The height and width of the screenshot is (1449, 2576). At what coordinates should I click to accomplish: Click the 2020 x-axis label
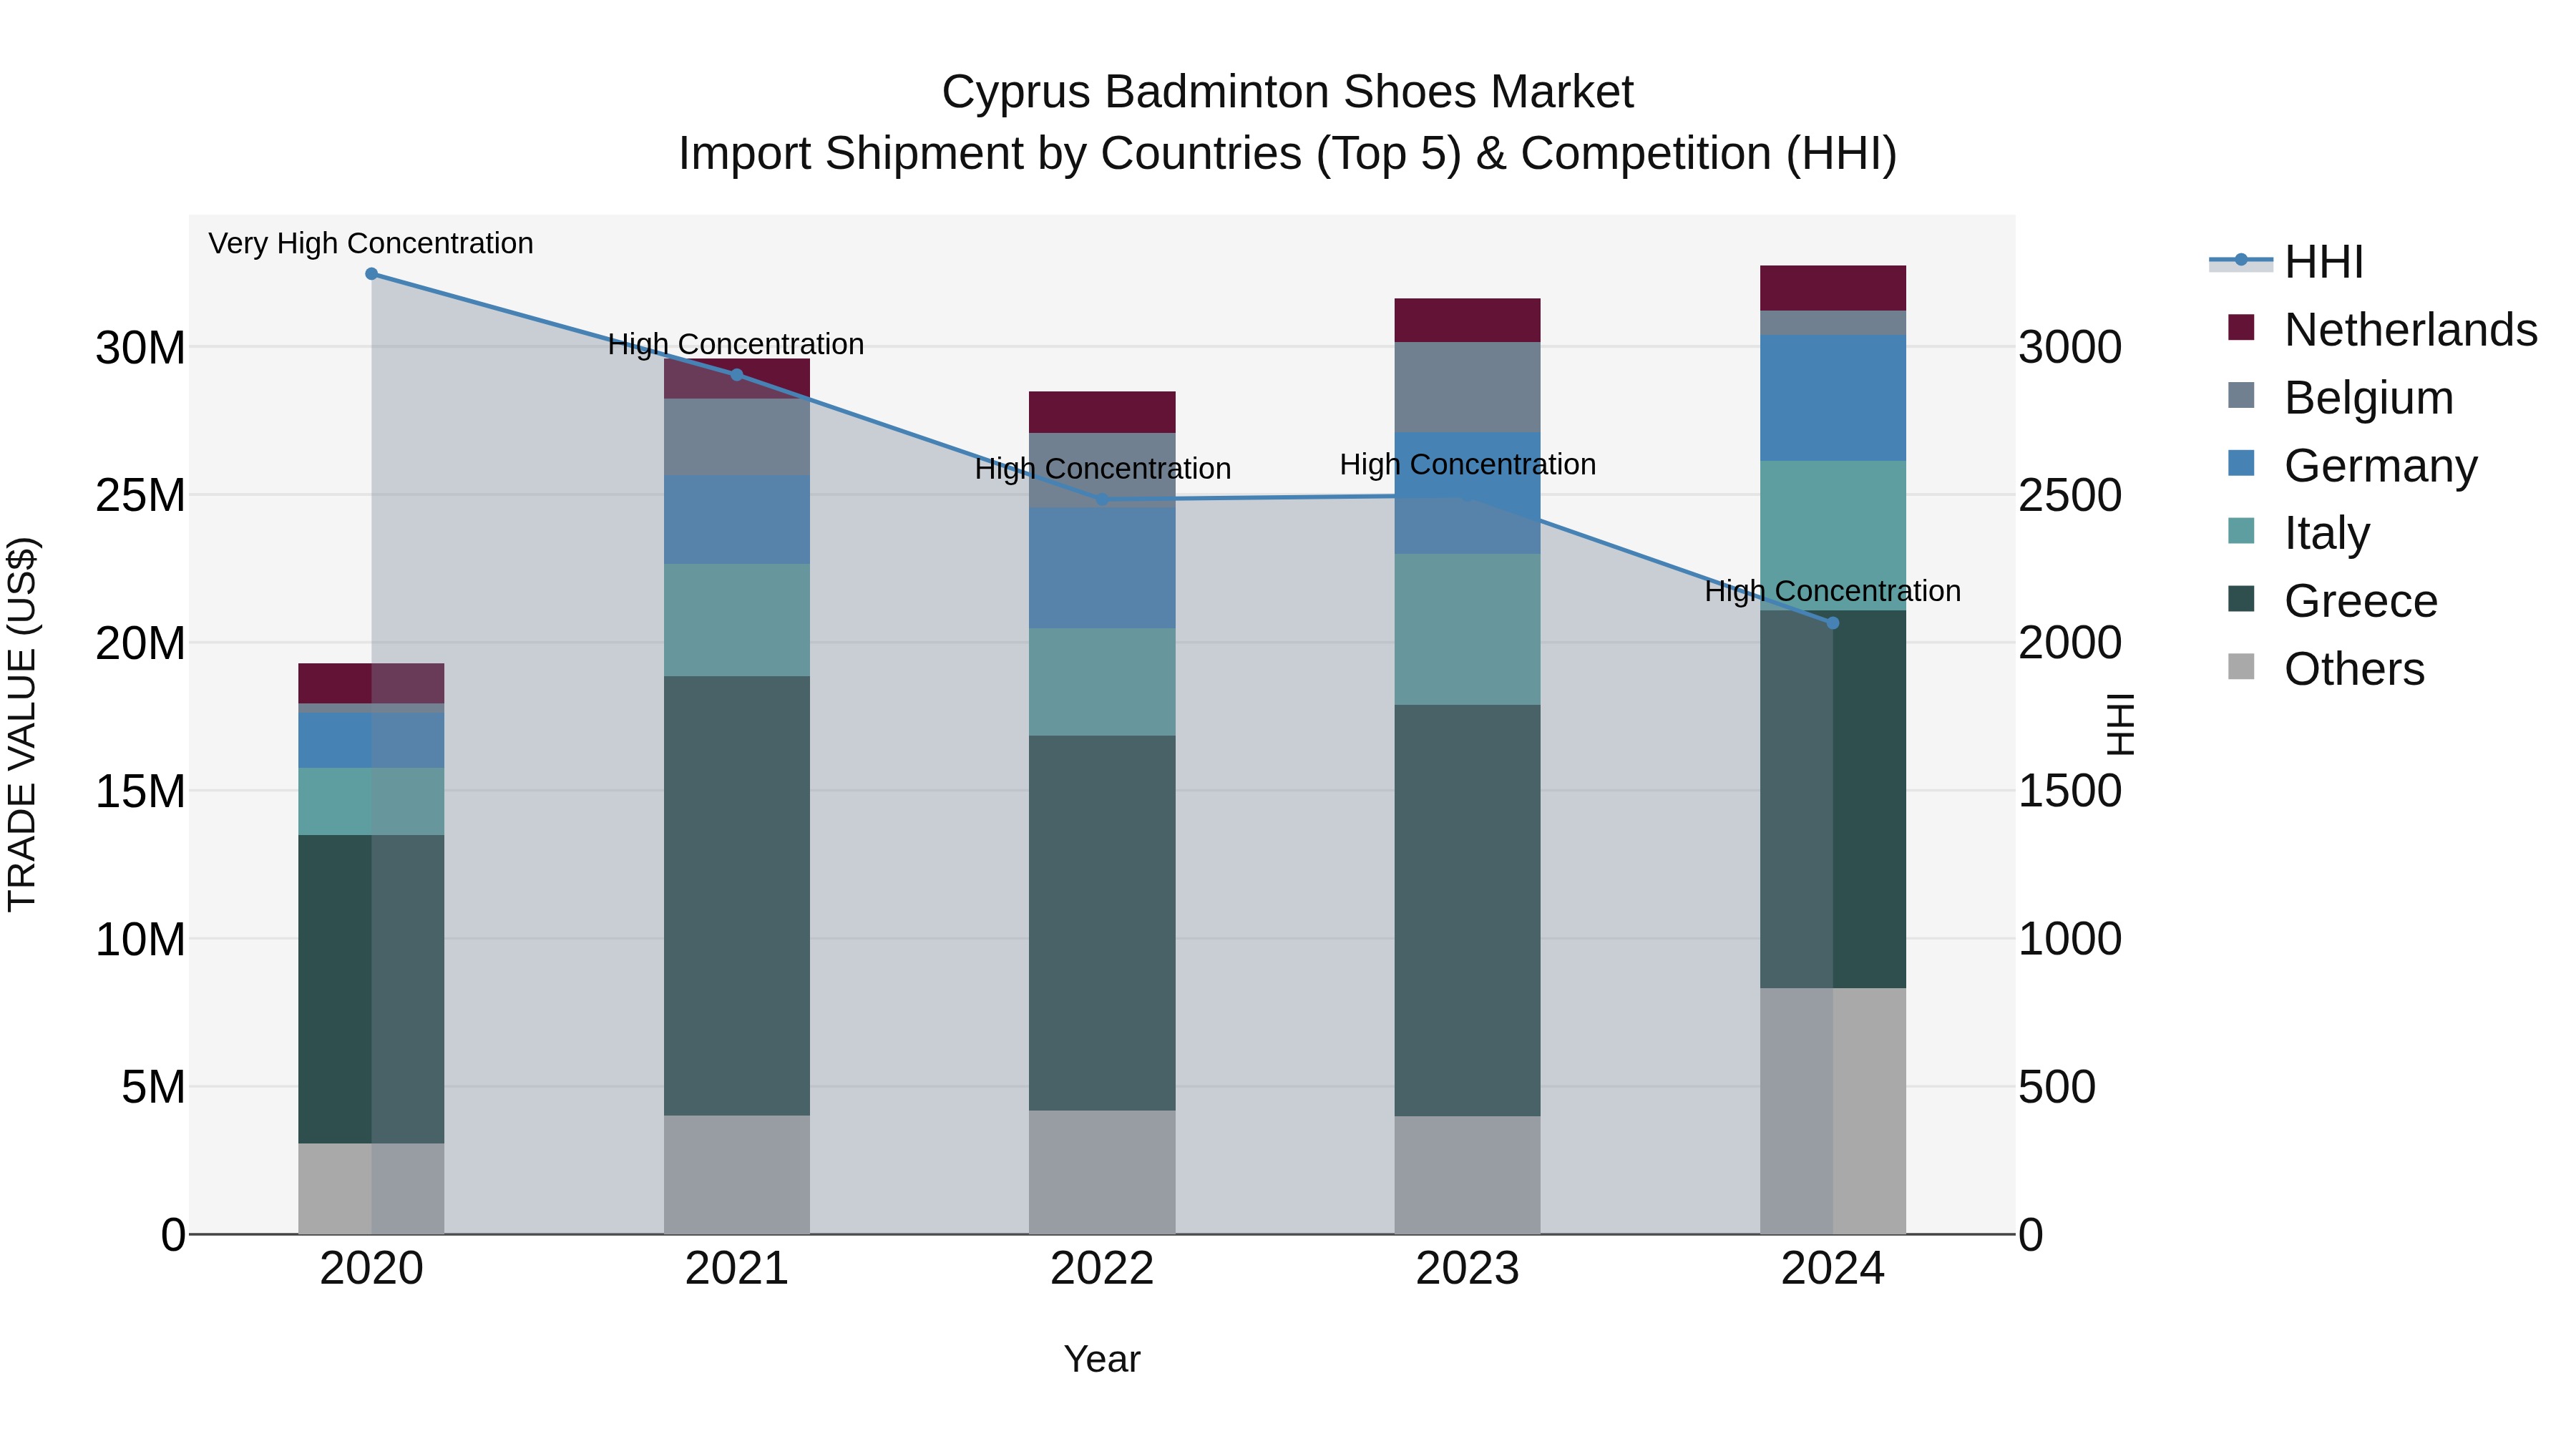[372, 1269]
